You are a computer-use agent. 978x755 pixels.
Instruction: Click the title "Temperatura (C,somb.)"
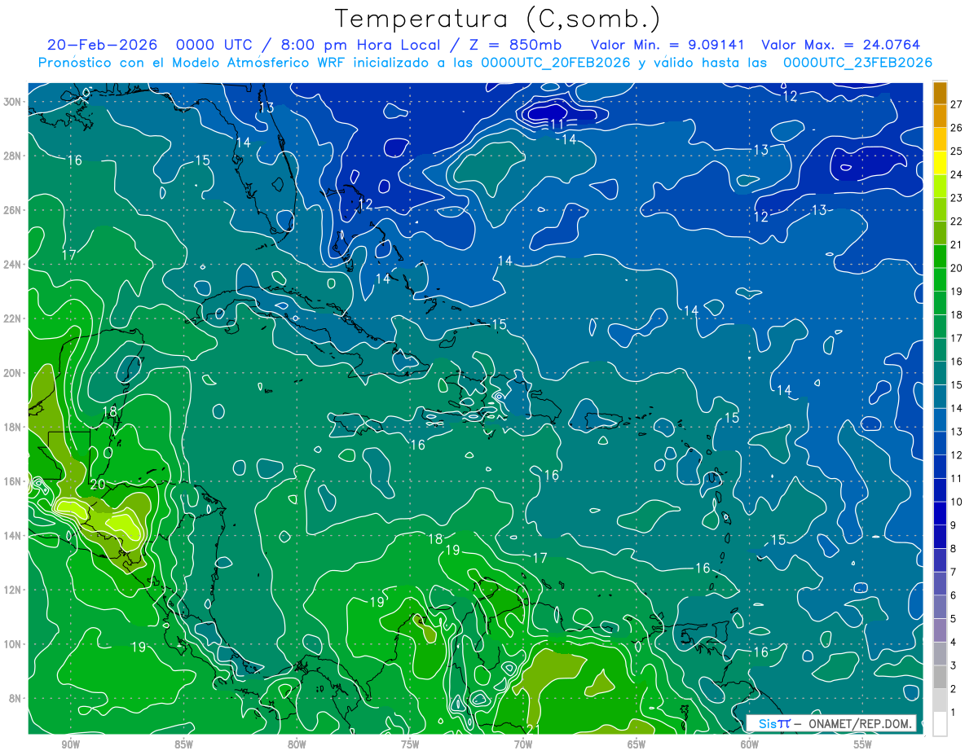pos(496,20)
